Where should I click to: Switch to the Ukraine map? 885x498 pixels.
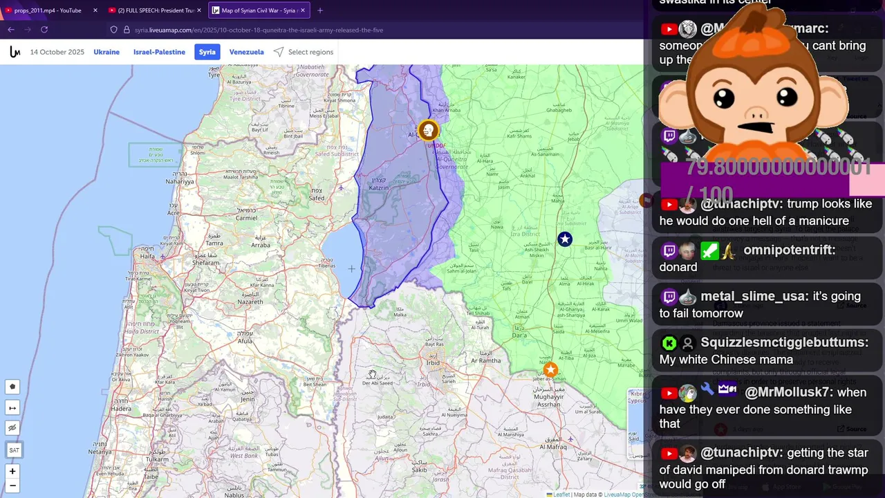pyautogui.click(x=106, y=52)
